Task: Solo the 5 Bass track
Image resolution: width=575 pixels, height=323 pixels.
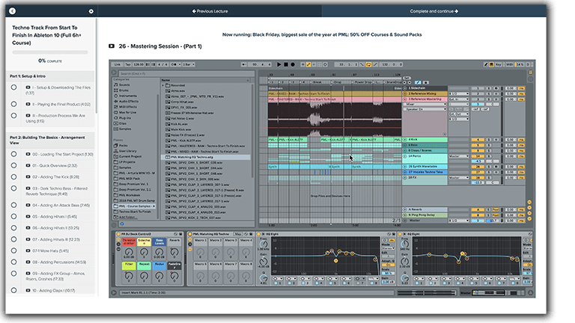Action: pos(489,145)
